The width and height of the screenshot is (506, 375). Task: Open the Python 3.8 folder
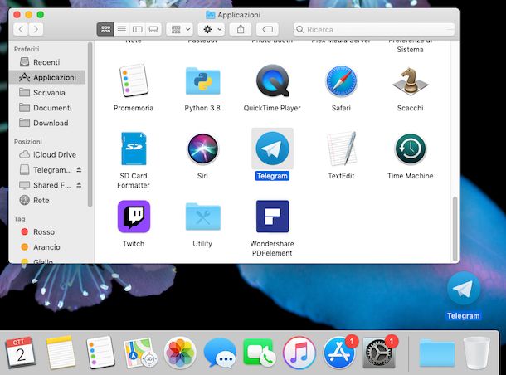point(202,80)
